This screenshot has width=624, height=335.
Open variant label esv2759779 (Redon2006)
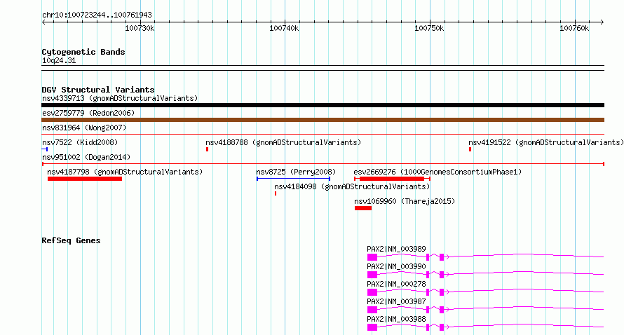coord(88,113)
